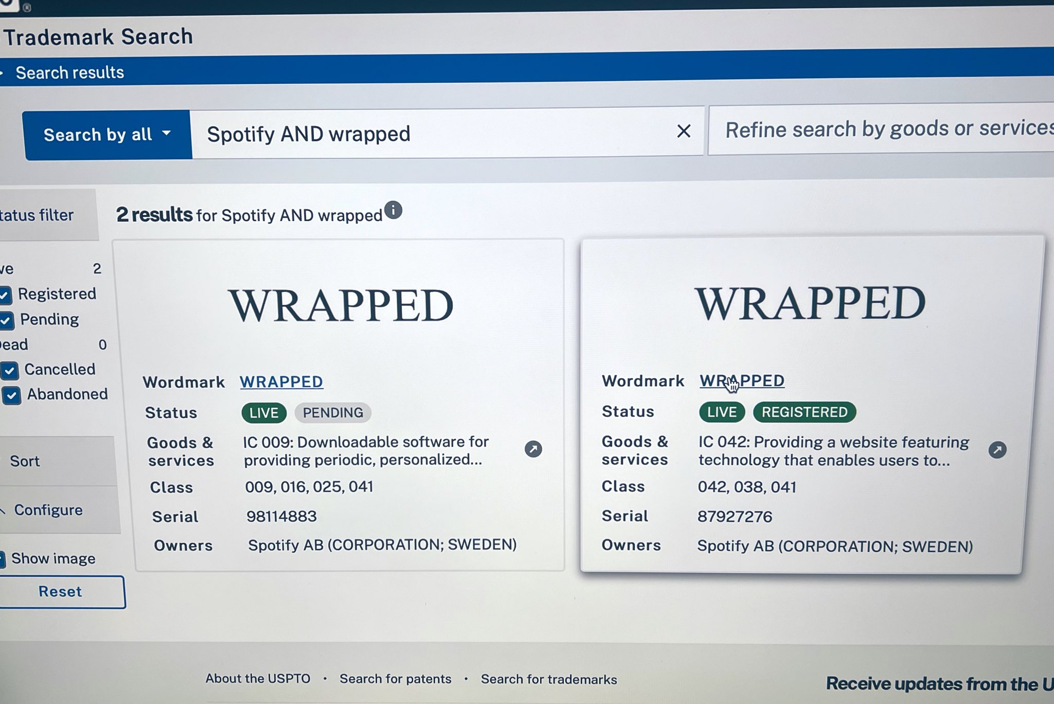
Task: Click the LIVE badge on pending WRAPPED card
Action: [x=263, y=412]
